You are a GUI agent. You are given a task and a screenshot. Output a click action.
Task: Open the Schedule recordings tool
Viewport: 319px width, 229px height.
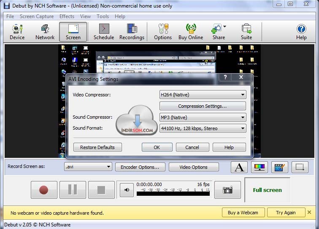pyautogui.click(x=104, y=32)
